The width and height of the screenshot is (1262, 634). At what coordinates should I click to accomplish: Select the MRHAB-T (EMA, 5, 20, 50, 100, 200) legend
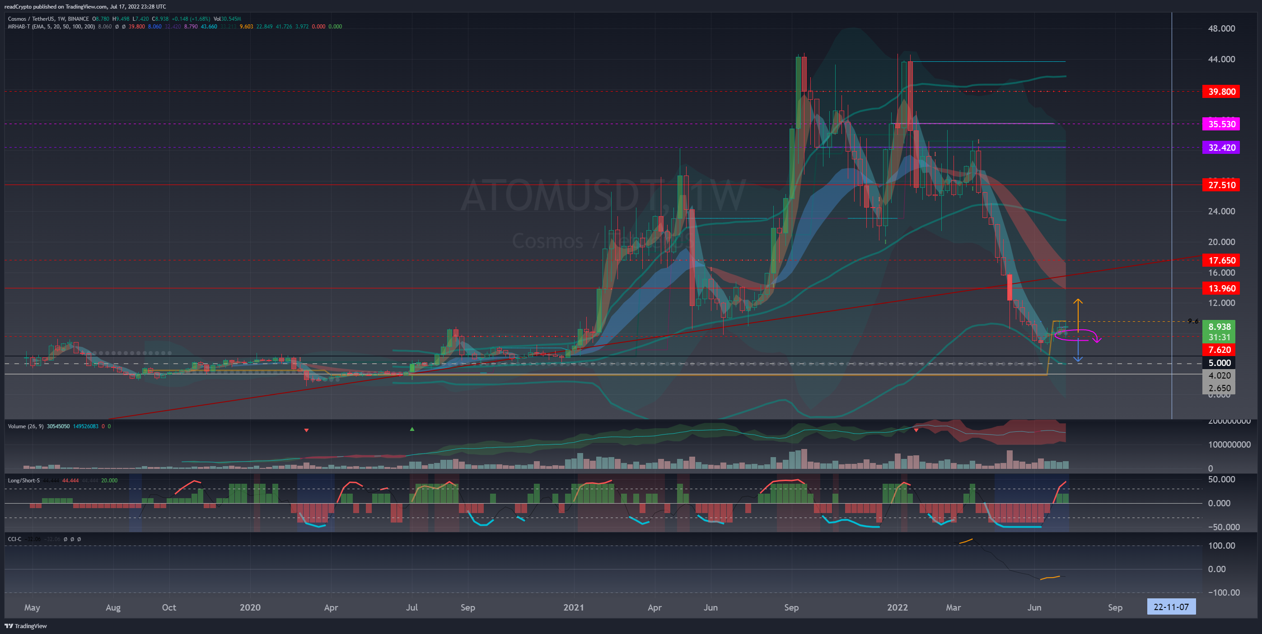51,27
